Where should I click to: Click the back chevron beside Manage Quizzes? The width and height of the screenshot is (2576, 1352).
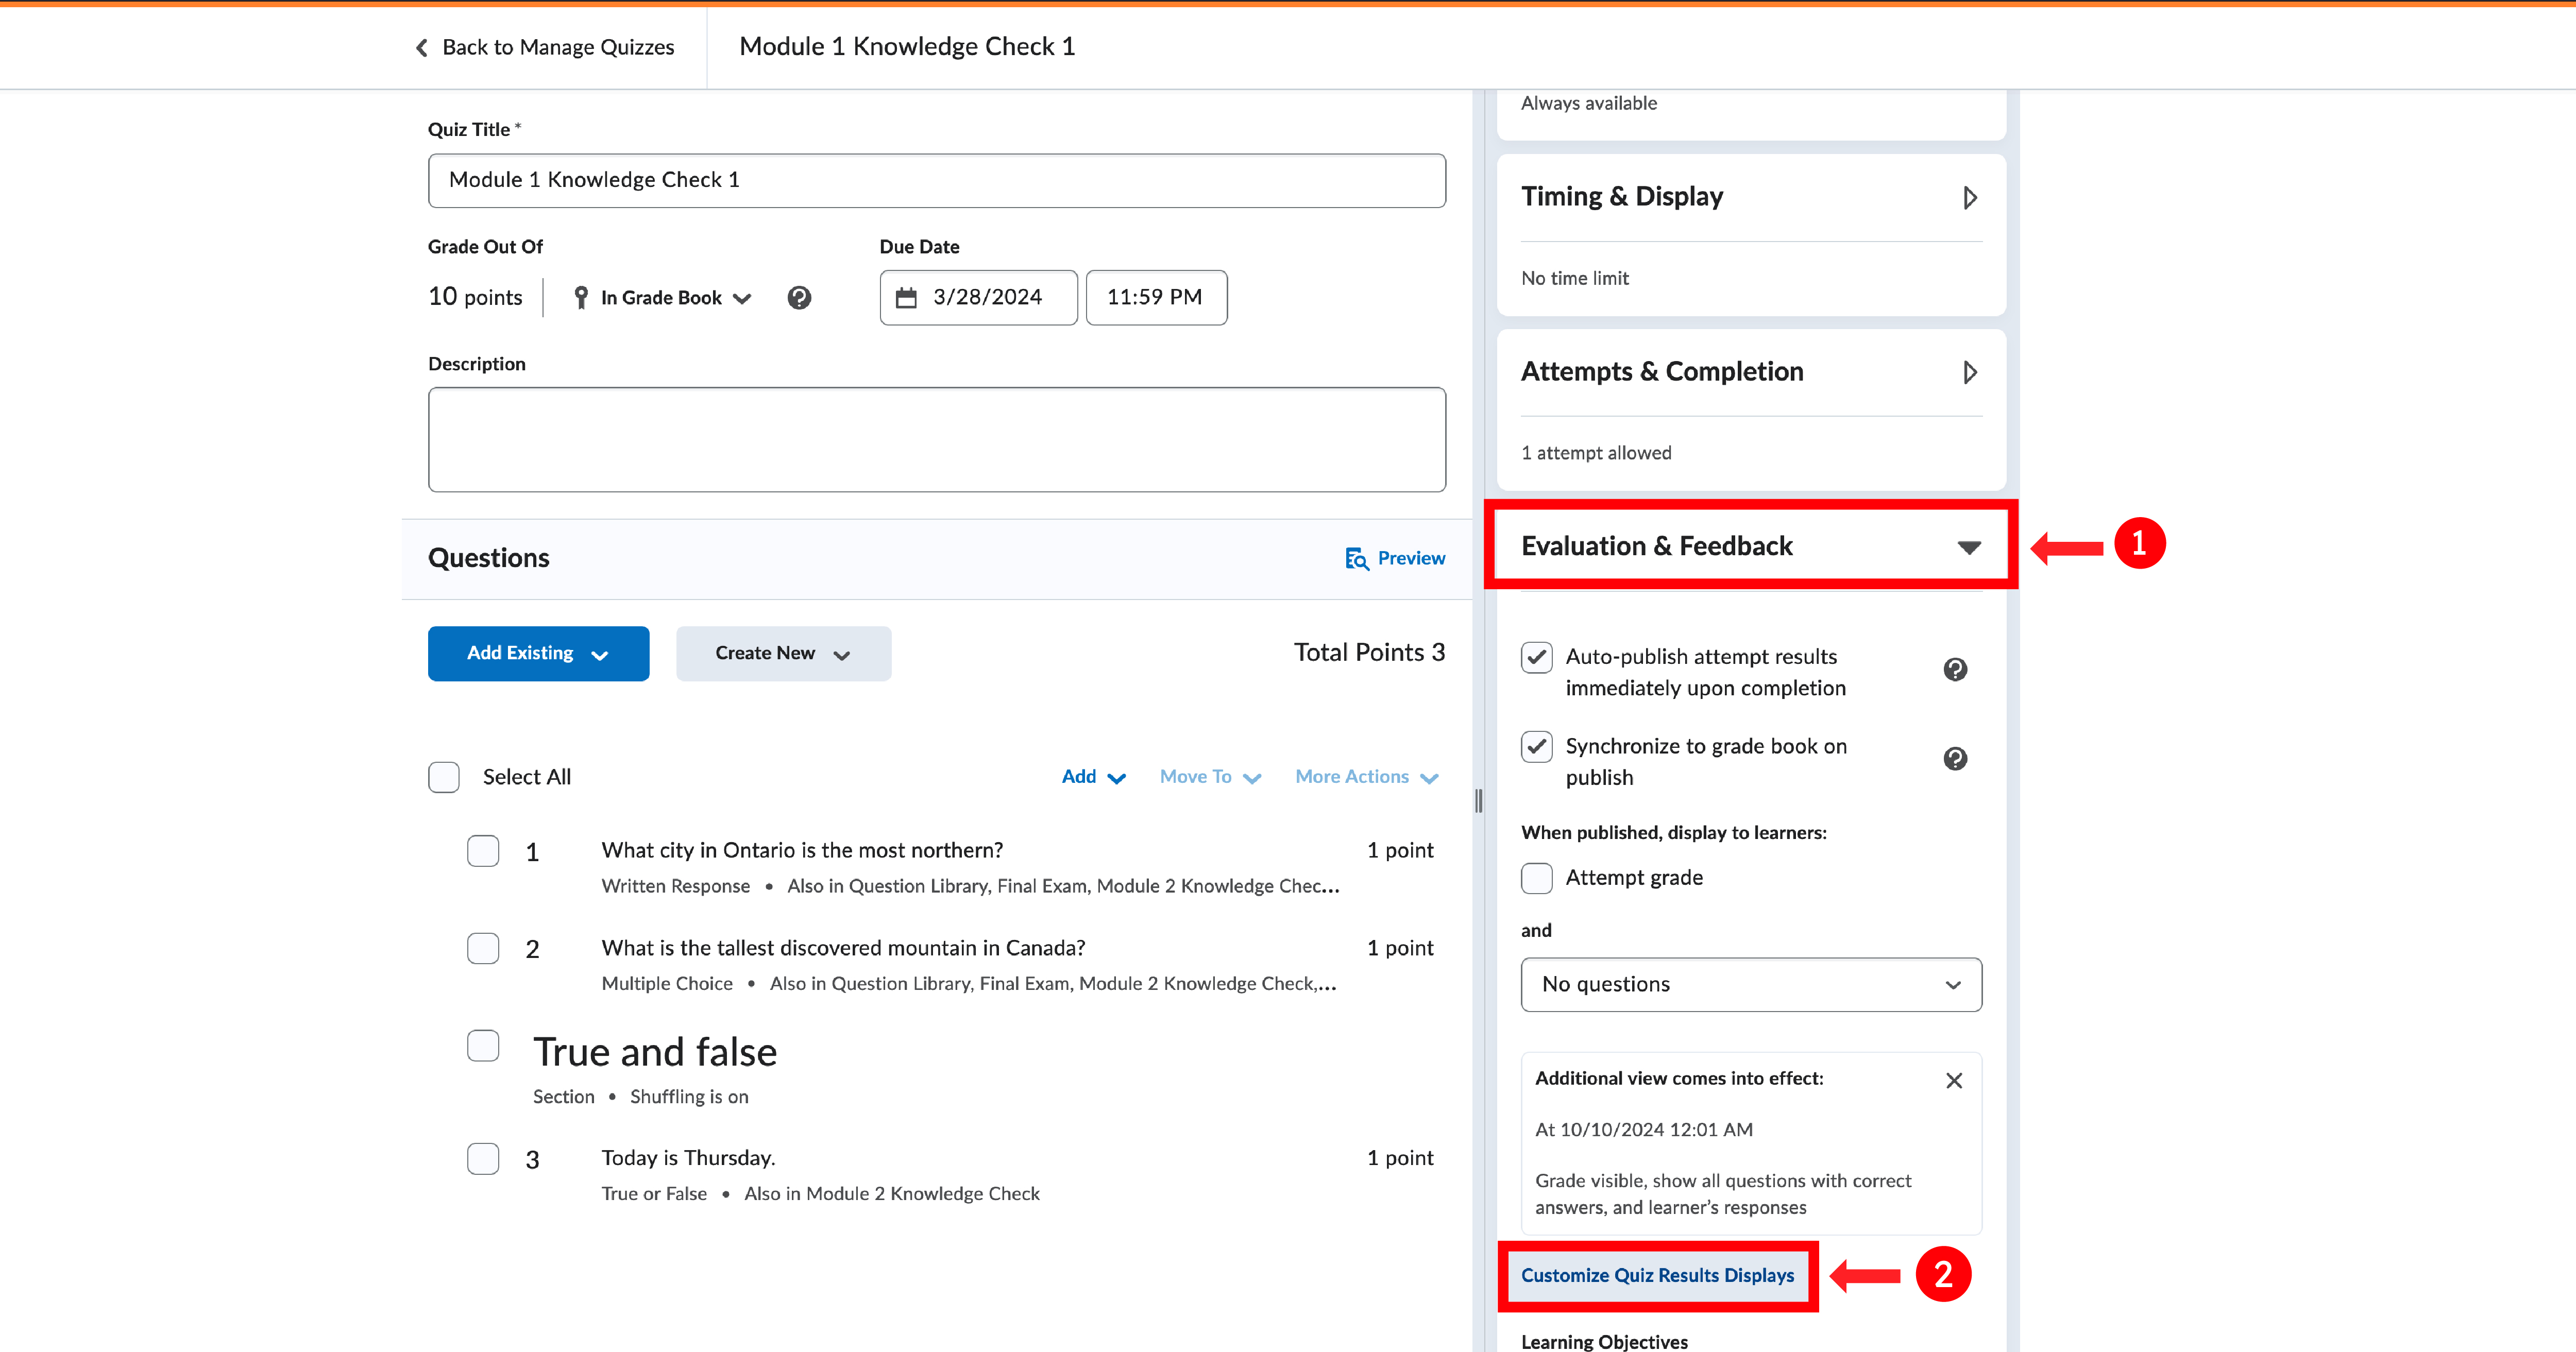(x=422, y=48)
